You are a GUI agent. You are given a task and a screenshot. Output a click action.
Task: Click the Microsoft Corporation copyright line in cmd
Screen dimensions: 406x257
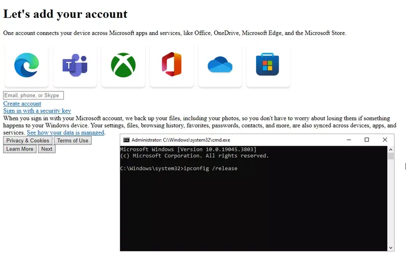click(194, 156)
